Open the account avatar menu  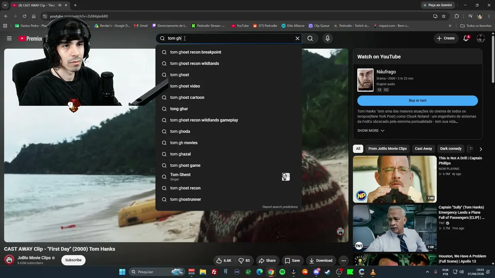point(481,38)
